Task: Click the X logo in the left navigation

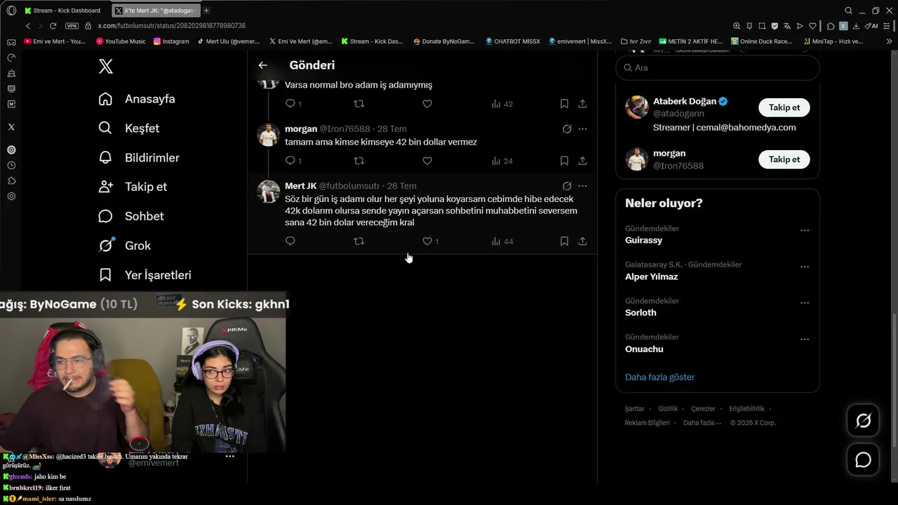Action: [x=105, y=66]
